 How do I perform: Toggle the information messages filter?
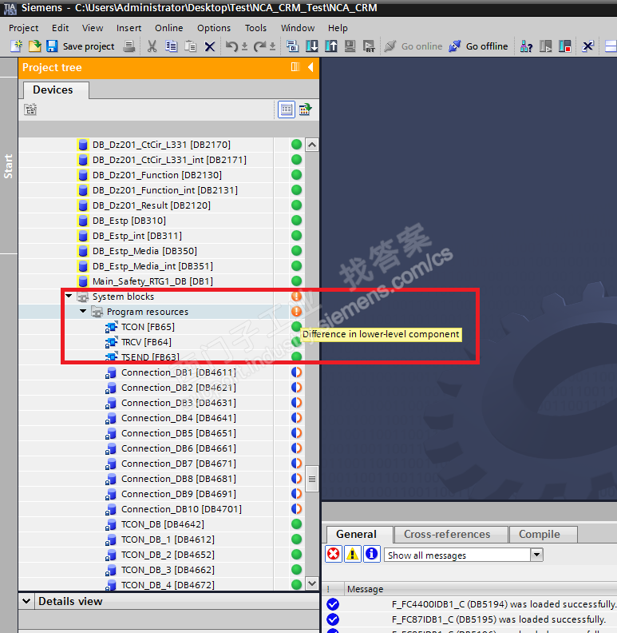point(371,554)
